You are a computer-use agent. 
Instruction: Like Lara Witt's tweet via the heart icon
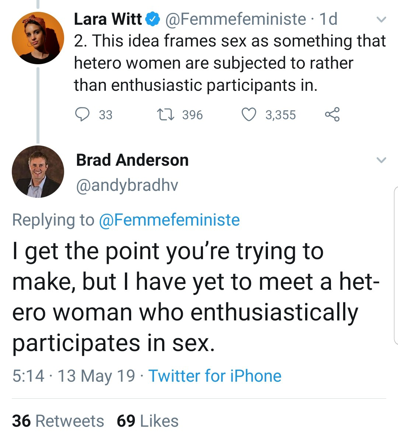click(249, 114)
